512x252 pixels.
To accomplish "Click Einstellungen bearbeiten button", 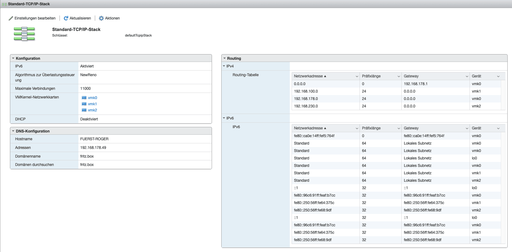I will (35, 18).
